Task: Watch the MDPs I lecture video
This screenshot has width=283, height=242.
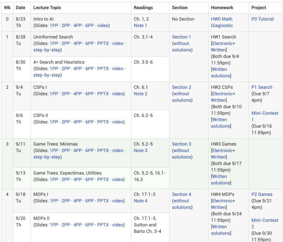Action: (118, 201)
